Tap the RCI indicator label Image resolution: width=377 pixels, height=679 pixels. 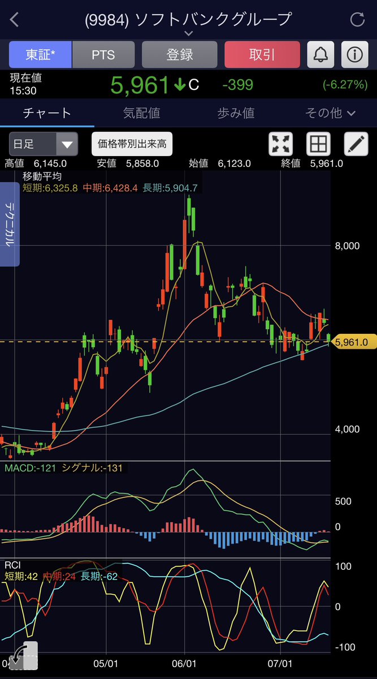(x=12, y=565)
